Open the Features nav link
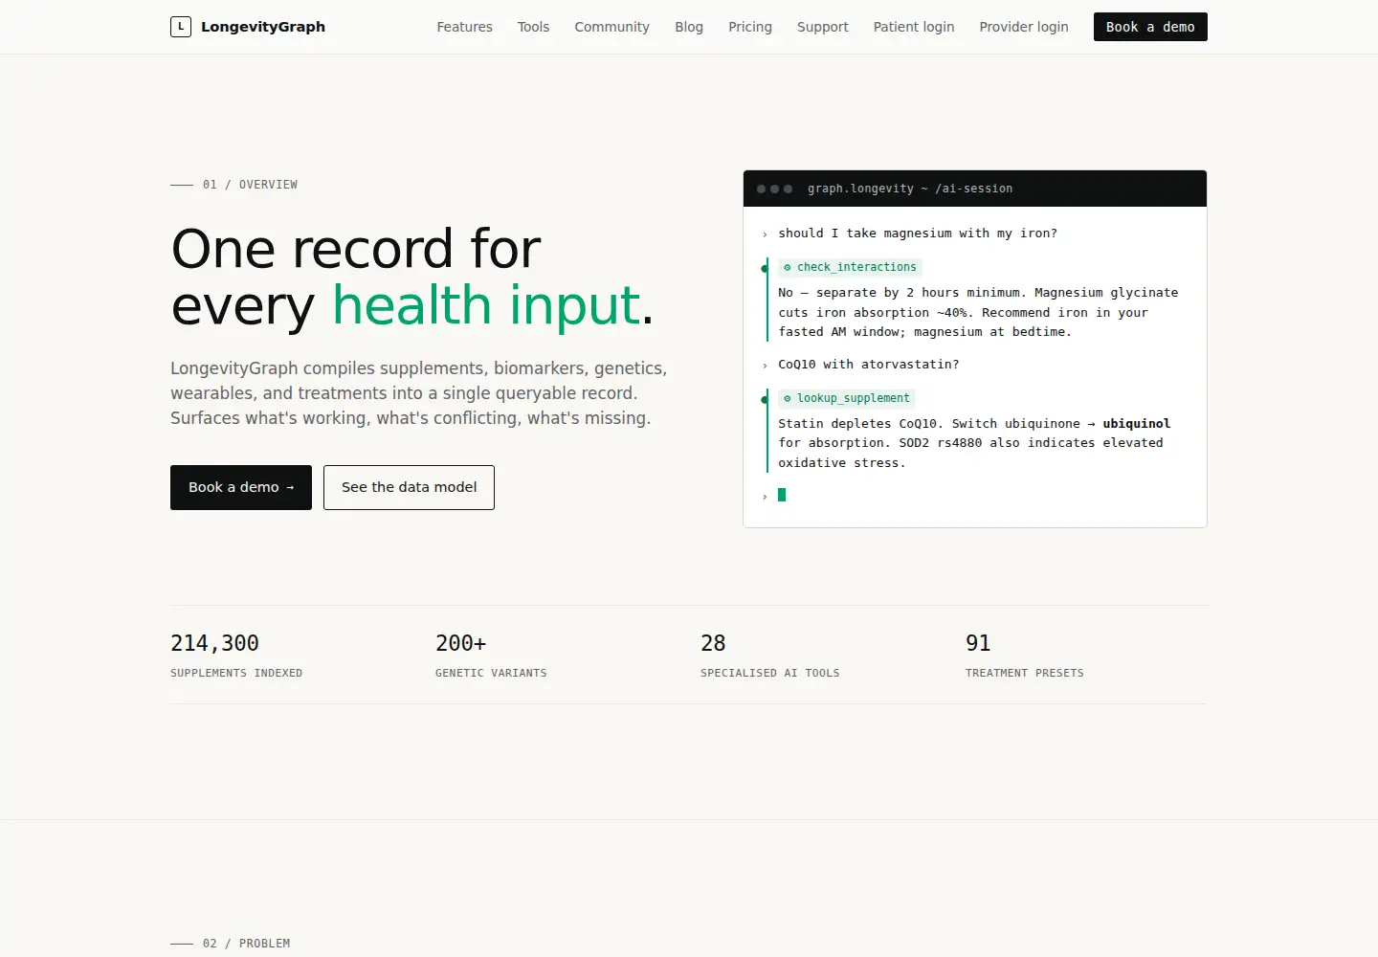 tap(464, 27)
